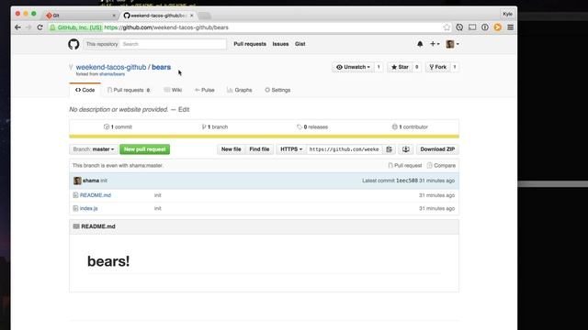Click the Compare link
The width and height of the screenshot is (588, 330).
click(x=441, y=165)
